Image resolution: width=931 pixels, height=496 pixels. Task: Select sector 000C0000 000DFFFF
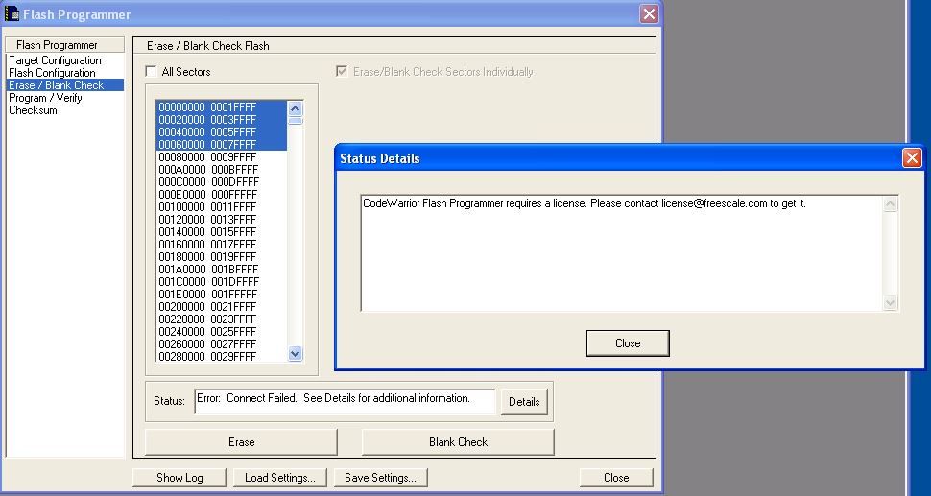click(x=222, y=182)
